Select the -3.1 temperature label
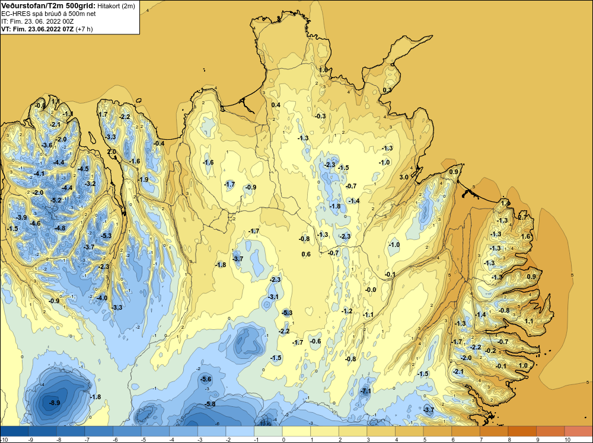The height and width of the screenshot is (443, 593). (x=273, y=297)
